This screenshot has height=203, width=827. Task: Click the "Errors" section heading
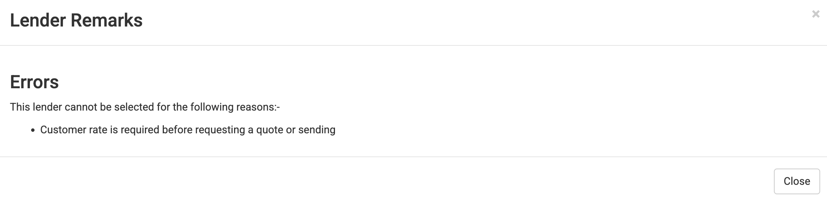pyautogui.click(x=35, y=82)
